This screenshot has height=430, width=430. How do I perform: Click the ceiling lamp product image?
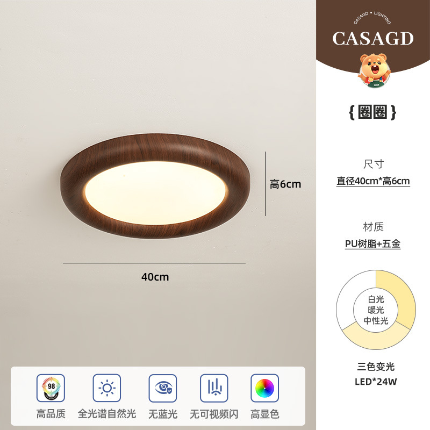155,186
